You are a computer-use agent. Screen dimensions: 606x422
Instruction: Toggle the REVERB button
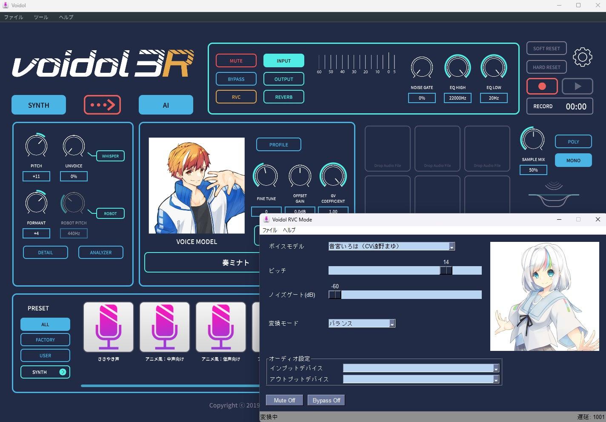(284, 97)
